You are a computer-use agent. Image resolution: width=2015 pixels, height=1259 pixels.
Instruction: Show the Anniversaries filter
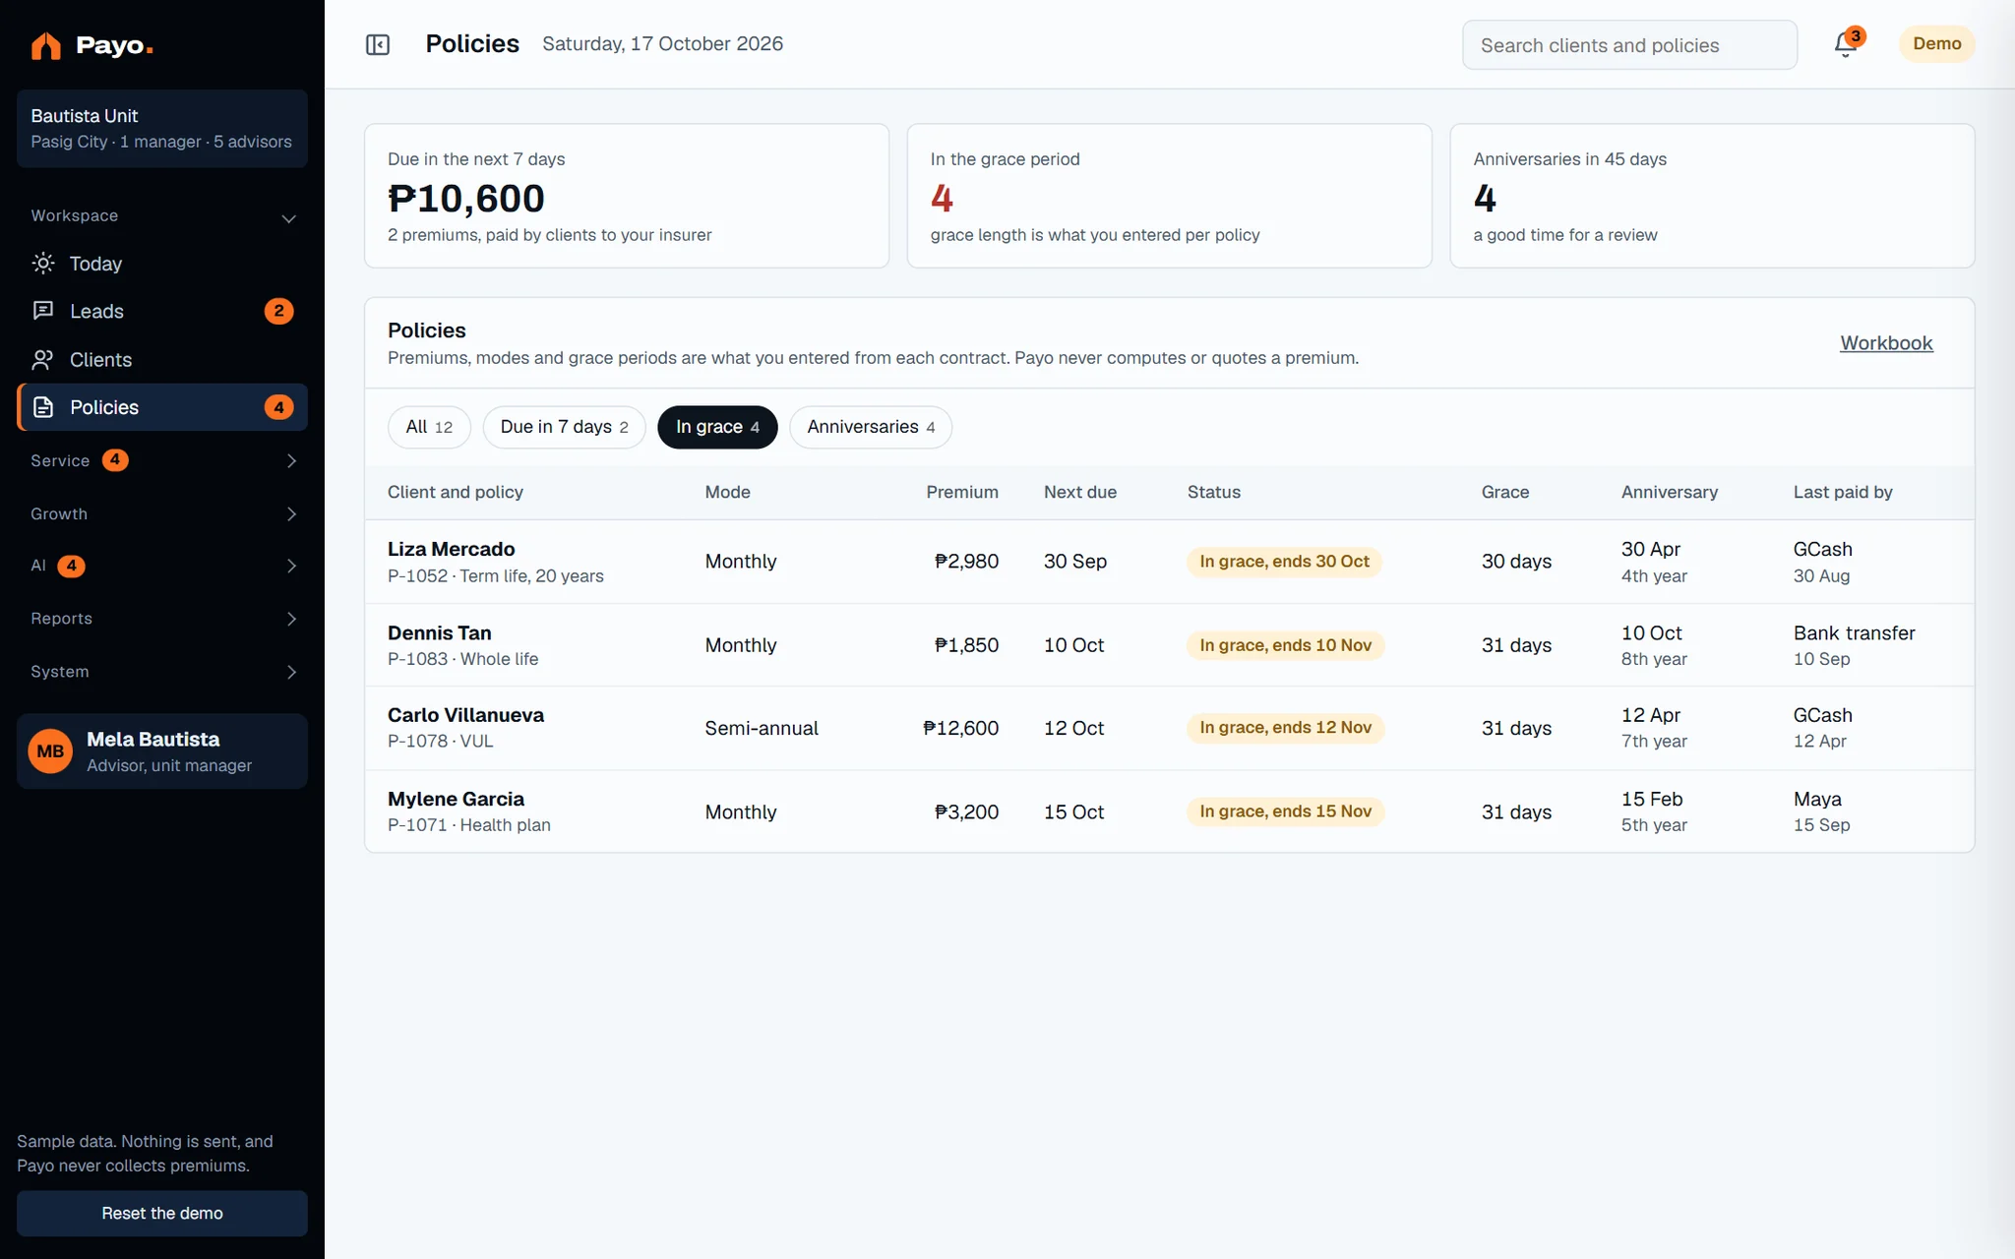click(x=871, y=427)
